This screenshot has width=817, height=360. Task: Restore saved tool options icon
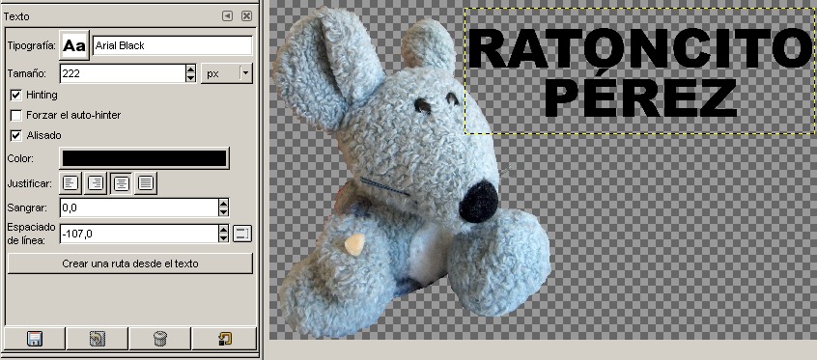[98, 339]
